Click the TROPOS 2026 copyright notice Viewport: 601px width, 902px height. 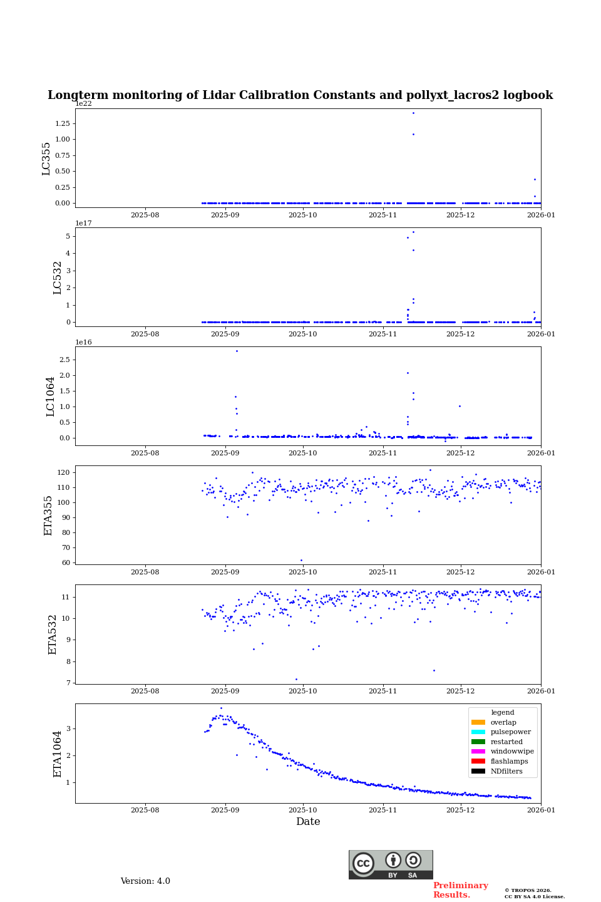click(x=534, y=893)
